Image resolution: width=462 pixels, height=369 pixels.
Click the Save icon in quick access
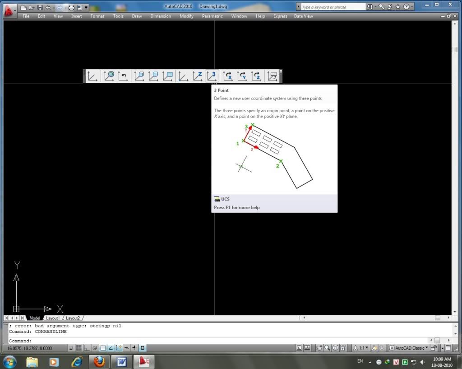(x=40, y=8)
